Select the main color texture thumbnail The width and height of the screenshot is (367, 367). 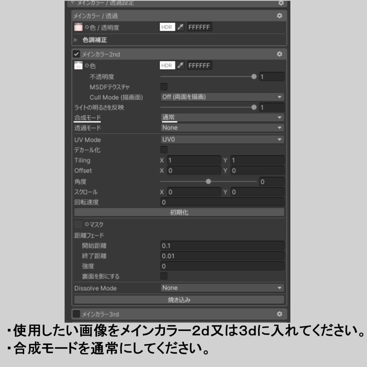click(78, 27)
